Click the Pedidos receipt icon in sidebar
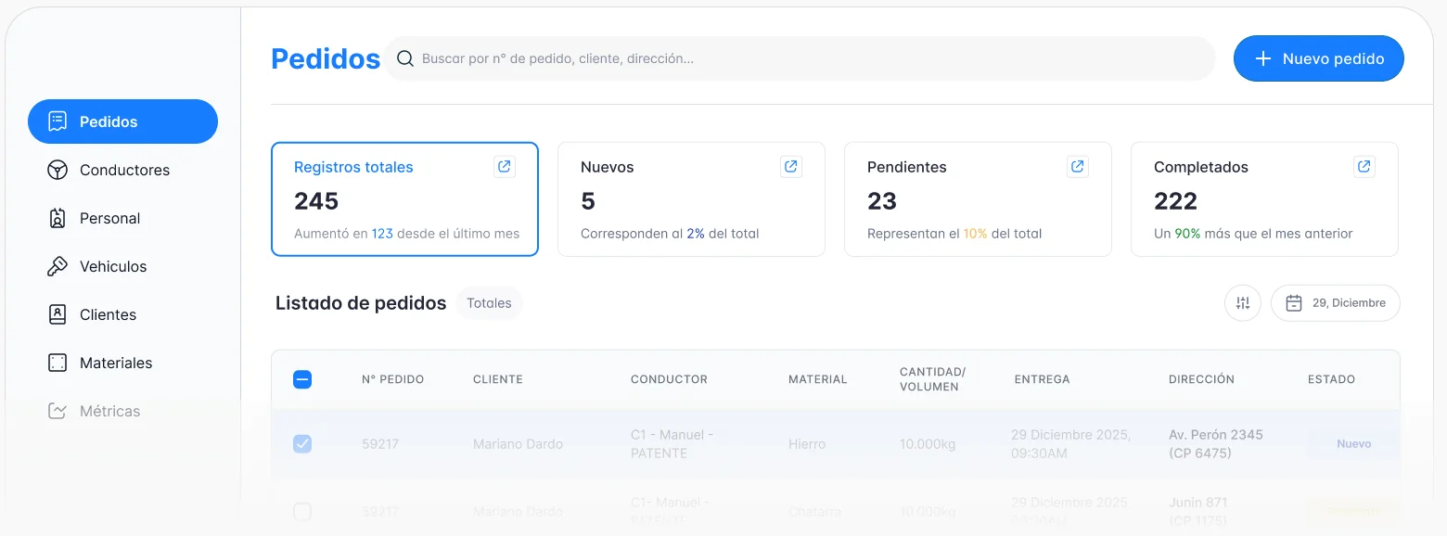 (58, 121)
